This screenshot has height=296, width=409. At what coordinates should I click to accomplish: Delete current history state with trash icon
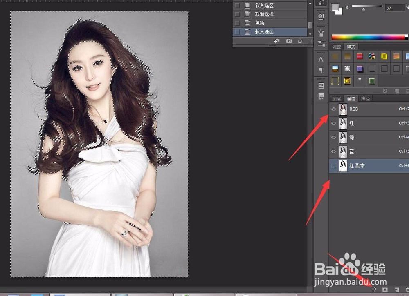click(300, 41)
